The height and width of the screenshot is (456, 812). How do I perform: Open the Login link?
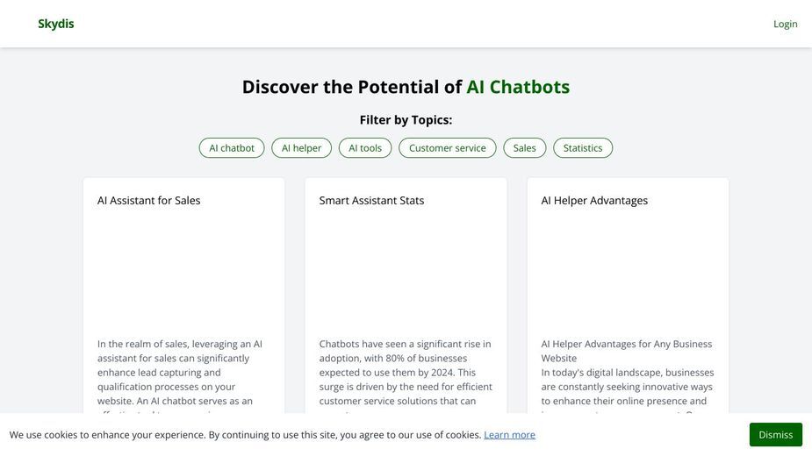785,24
